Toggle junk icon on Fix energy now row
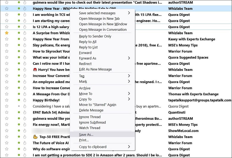Image resolution: width=232 pixels, height=158 pixels. tap(25, 125)
